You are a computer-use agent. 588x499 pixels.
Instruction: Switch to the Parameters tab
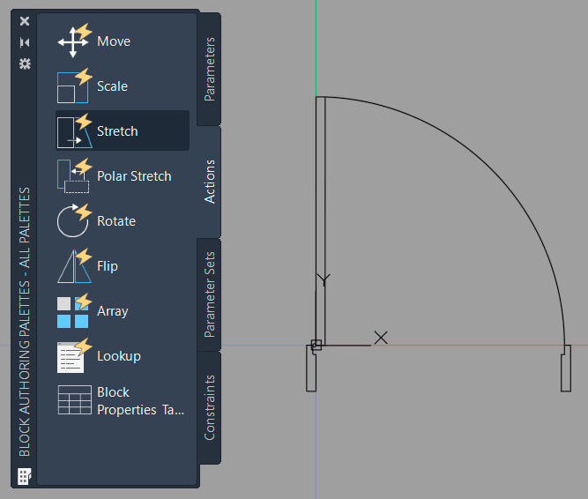[x=210, y=69]
